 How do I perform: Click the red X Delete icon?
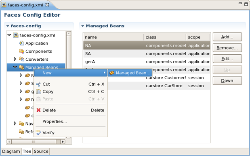click(38, 110)
